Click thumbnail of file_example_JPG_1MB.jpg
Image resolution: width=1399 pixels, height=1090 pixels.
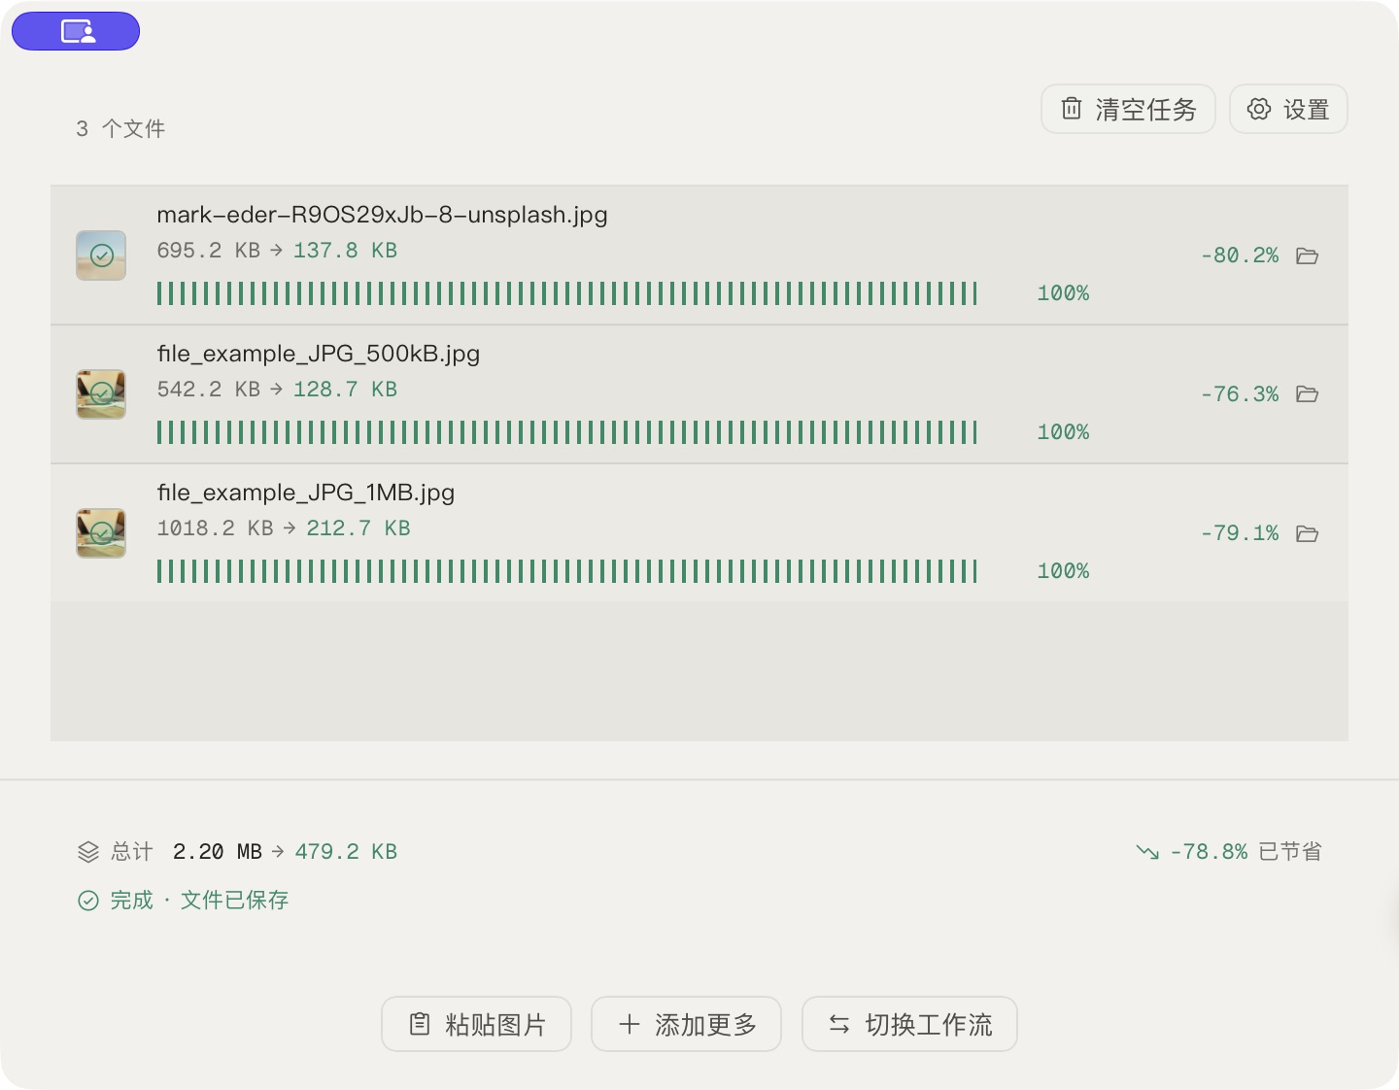101,533
